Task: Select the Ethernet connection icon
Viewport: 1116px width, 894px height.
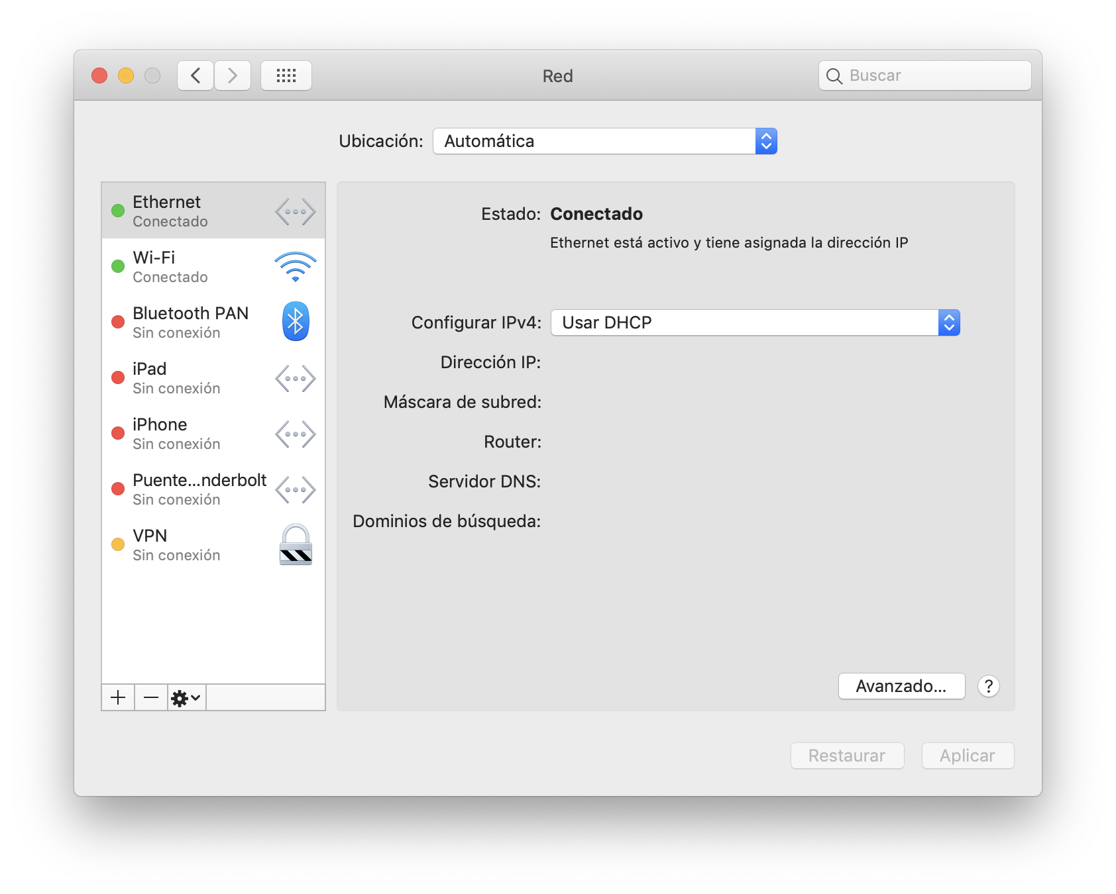Action: click(x=294, y=211)
